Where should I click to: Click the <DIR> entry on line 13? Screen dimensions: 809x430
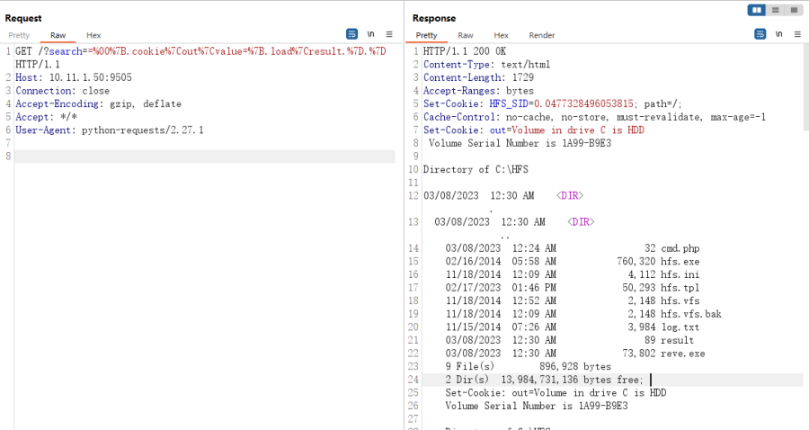(x=581, y=222)
